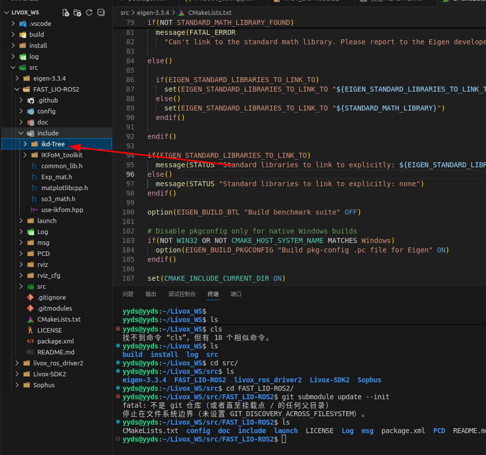
Task: Click New File icon in explorer header
Action: [66, 13]
